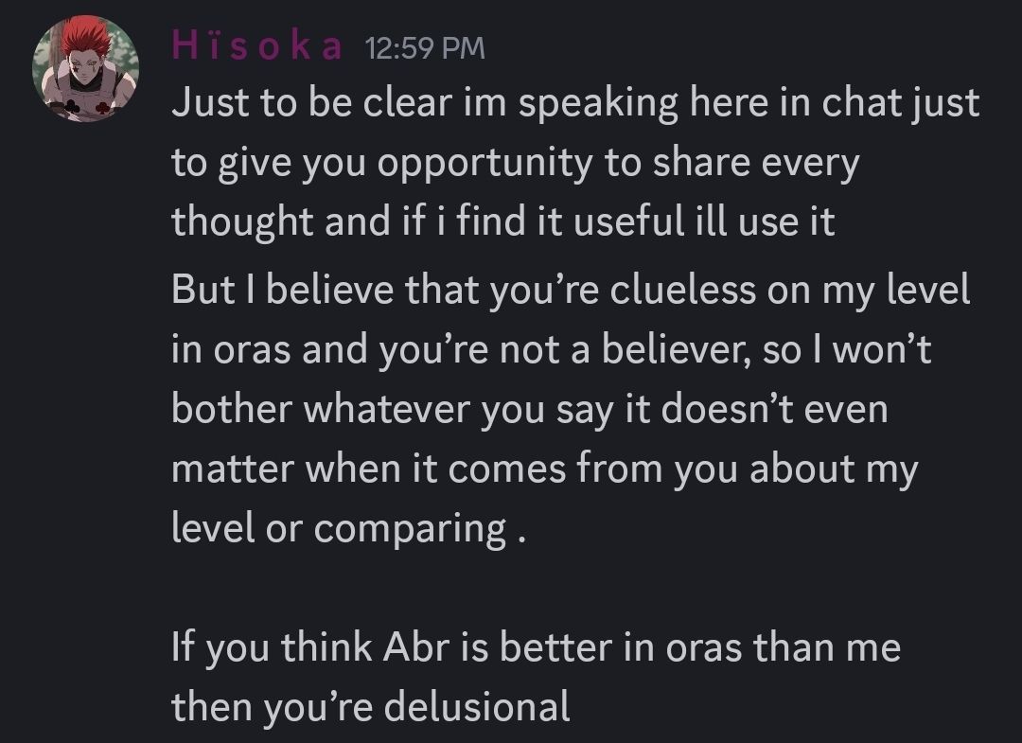Click the line 'then you're delusional'
The height and width of the screenshot is (743, 1022).
tap(371, 707)
